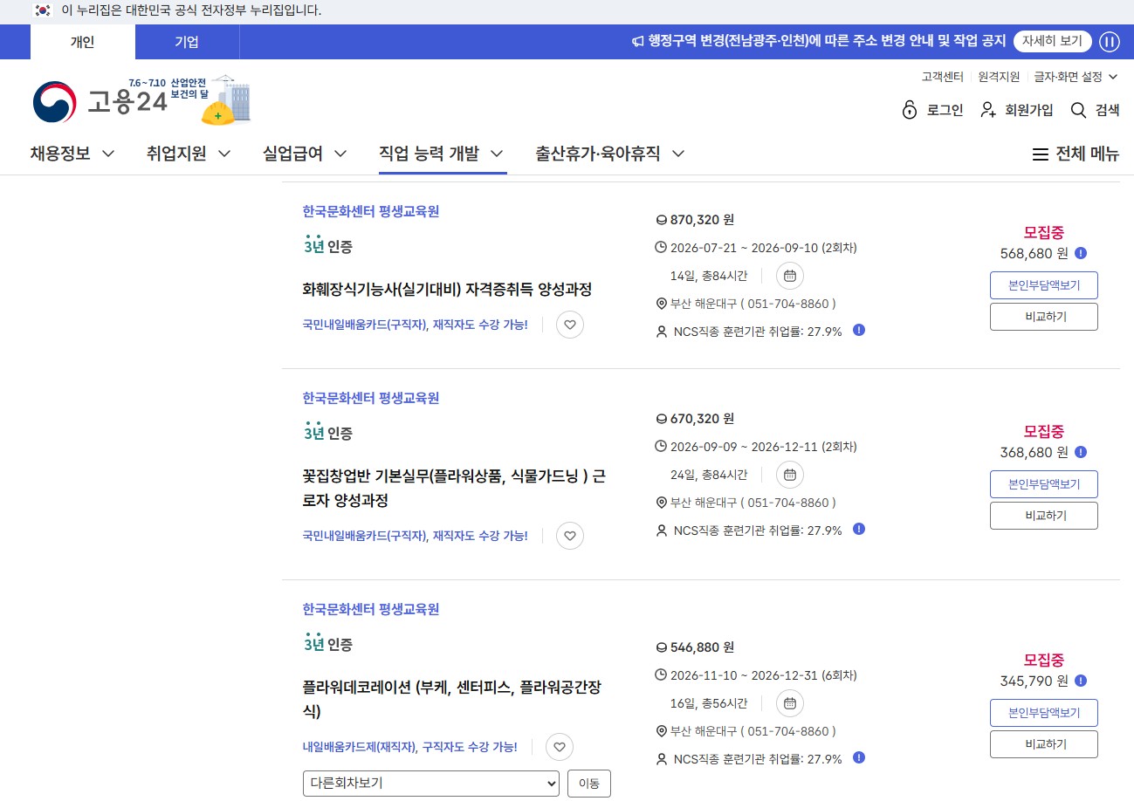Click info icon next to 345,790 원

(1081, 681)
